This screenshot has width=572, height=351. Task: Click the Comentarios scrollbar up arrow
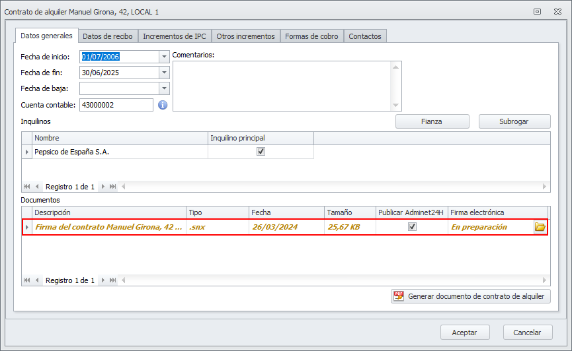[x=396, y=67]
